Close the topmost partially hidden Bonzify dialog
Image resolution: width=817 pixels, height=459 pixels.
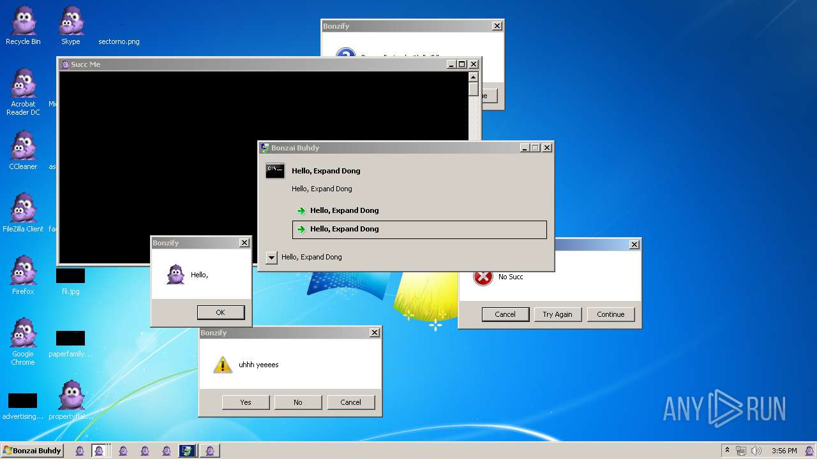click(497, 26)
